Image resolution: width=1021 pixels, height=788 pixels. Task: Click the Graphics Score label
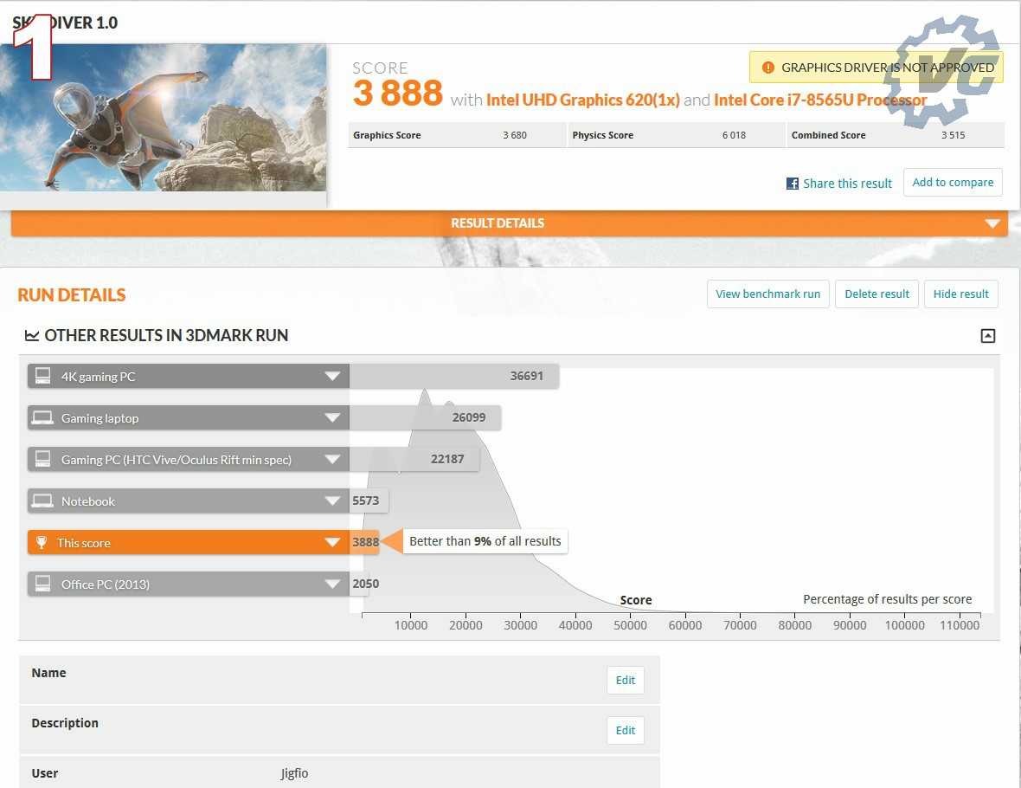pyautogui.click(x=387, y=136)
